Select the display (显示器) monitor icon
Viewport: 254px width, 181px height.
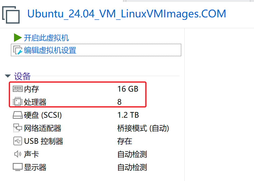click(x=18, y=167)
